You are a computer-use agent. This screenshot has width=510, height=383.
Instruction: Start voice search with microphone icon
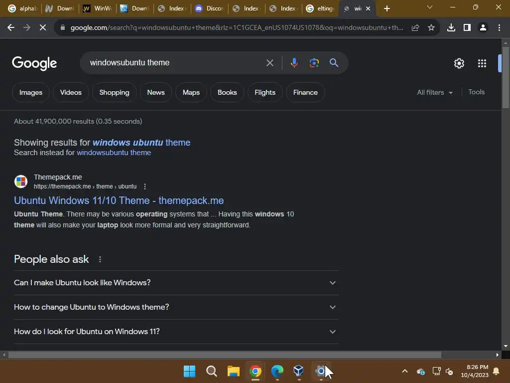click(x=294, y=62)
